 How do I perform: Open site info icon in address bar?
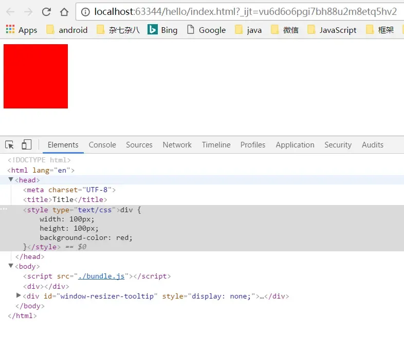pyautogui.click(x=85, y=12)
